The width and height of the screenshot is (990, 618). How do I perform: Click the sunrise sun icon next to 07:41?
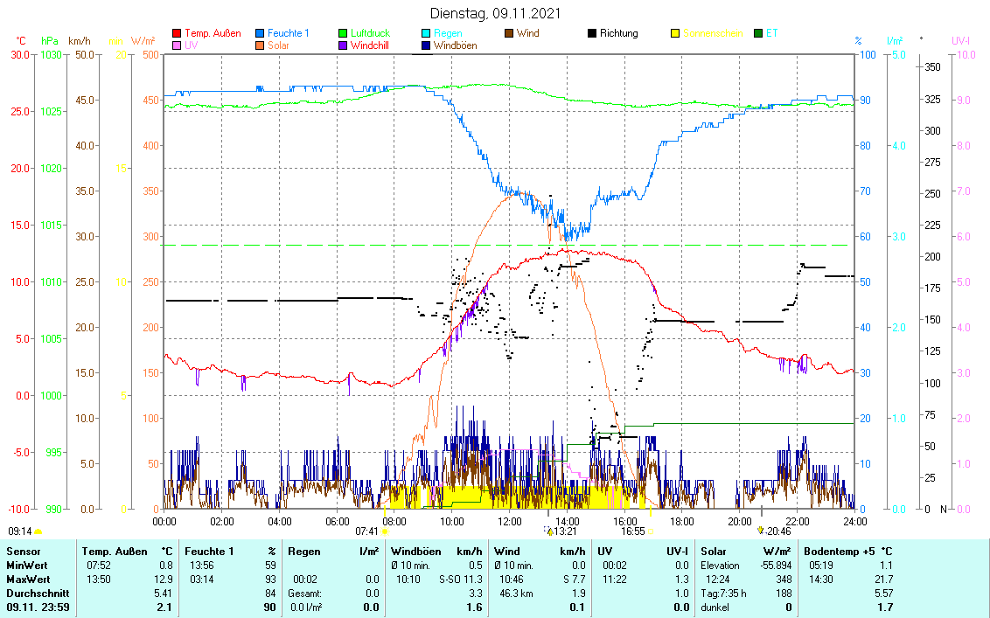(x=385, y=531)
